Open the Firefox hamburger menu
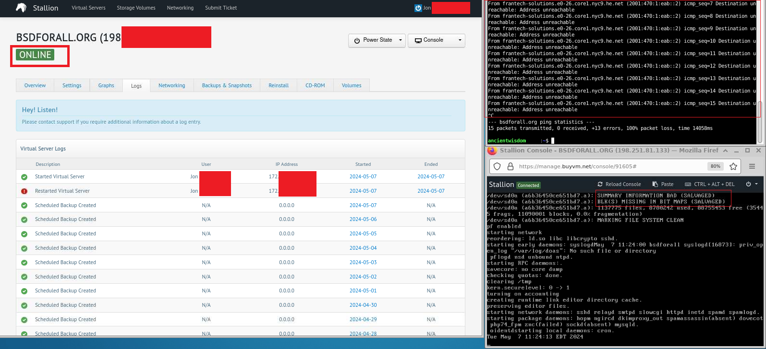Image resolution: width=766 pixels, height=349 pixels. click(x=752, y=166)
